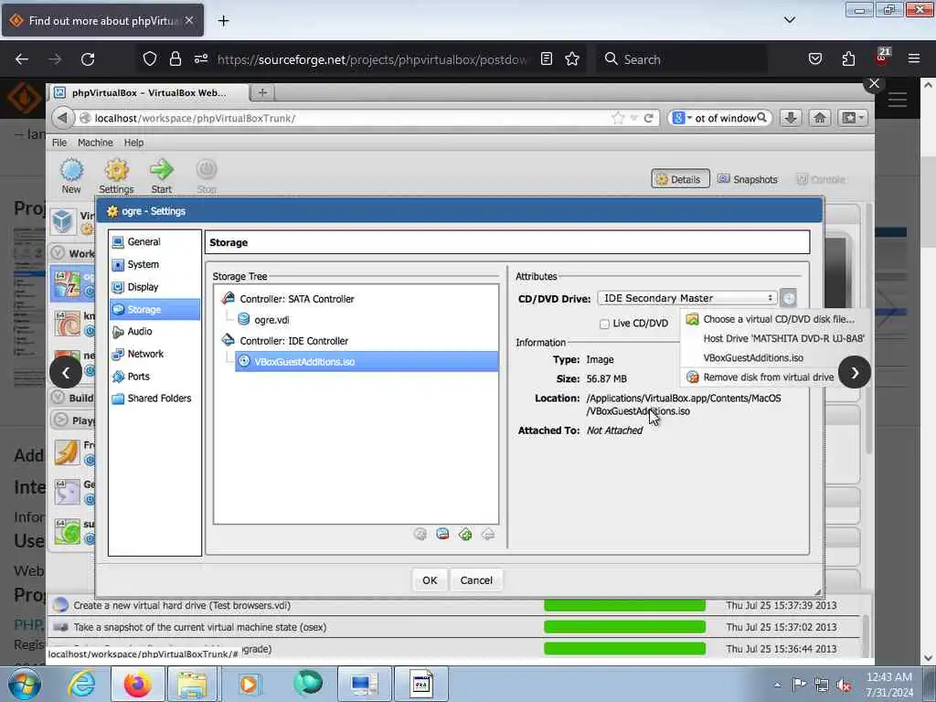Toggle the Live CD/DVD checkbox
This screenshot has width=936, height=702.
(x=604, y=324)
